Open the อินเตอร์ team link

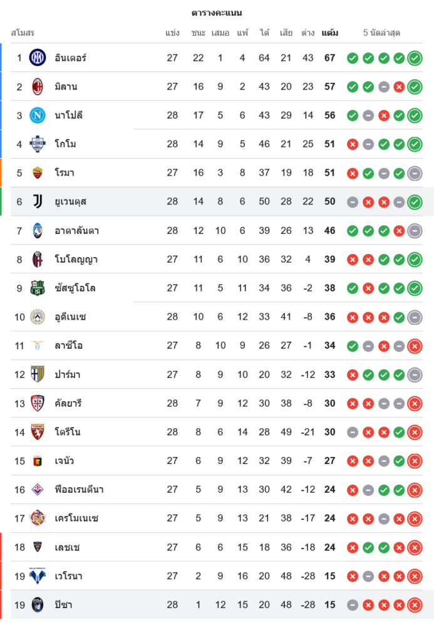click(70, 58)
